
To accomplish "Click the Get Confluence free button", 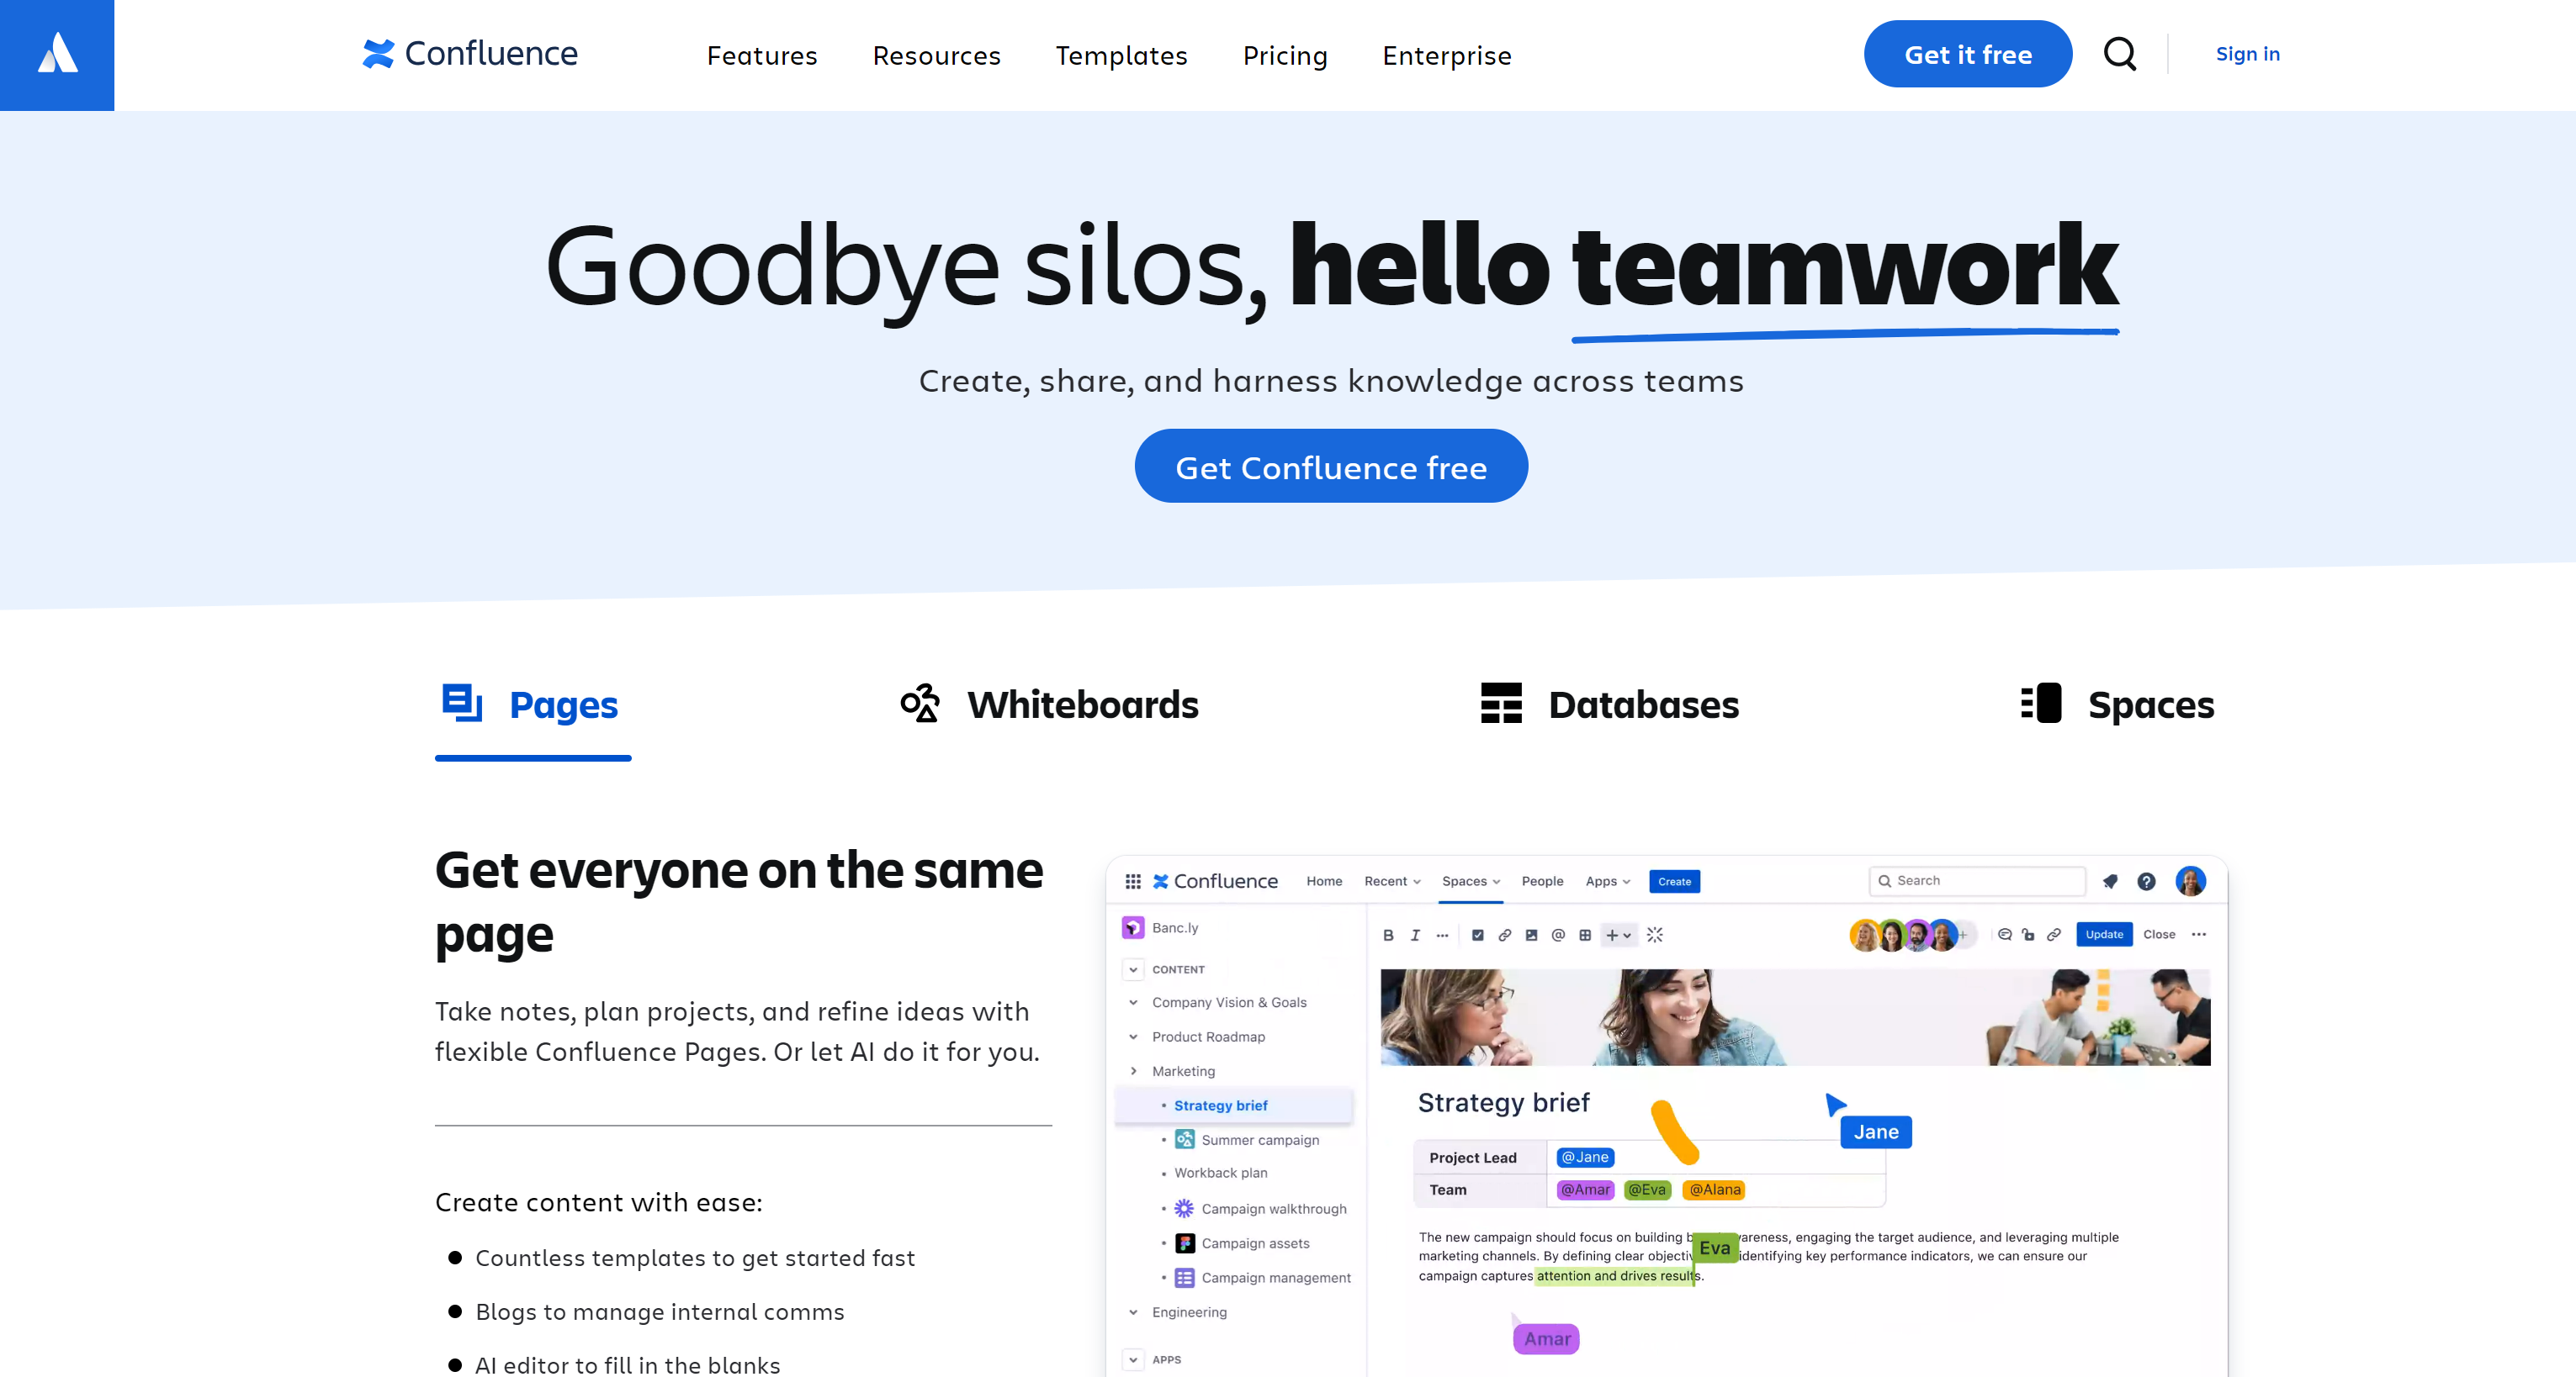I will [x=1331, y=465].
